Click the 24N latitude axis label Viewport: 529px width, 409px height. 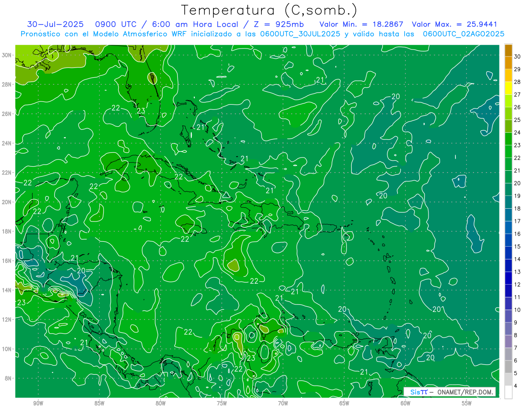tap(7, 143)
